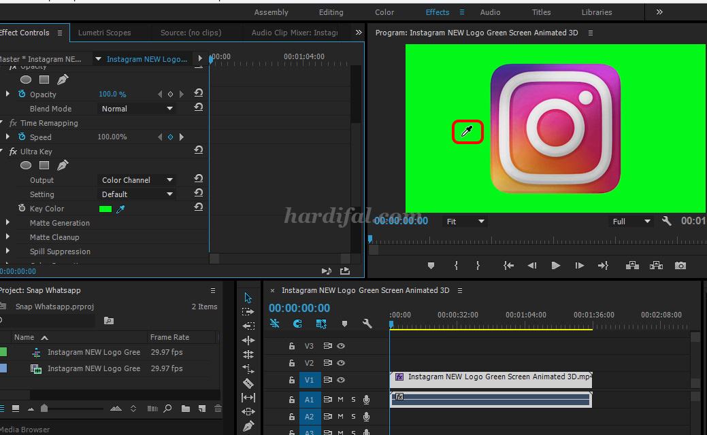Switch to the Color workspace tab
Screen dimensions: 707x435
[384, 12]
